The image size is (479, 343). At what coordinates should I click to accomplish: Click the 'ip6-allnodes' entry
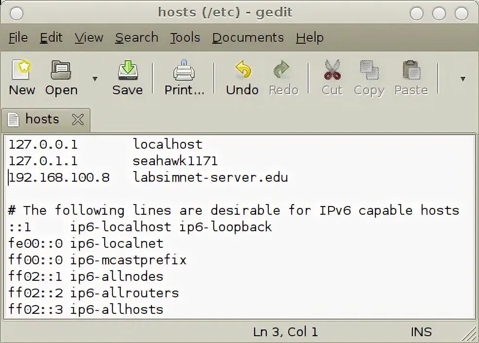tap(117, 276)
